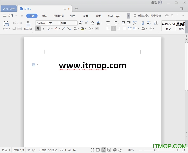Open the Calibri font name dropdown
The image size is (188, 153).
click(x=59, y=23)
